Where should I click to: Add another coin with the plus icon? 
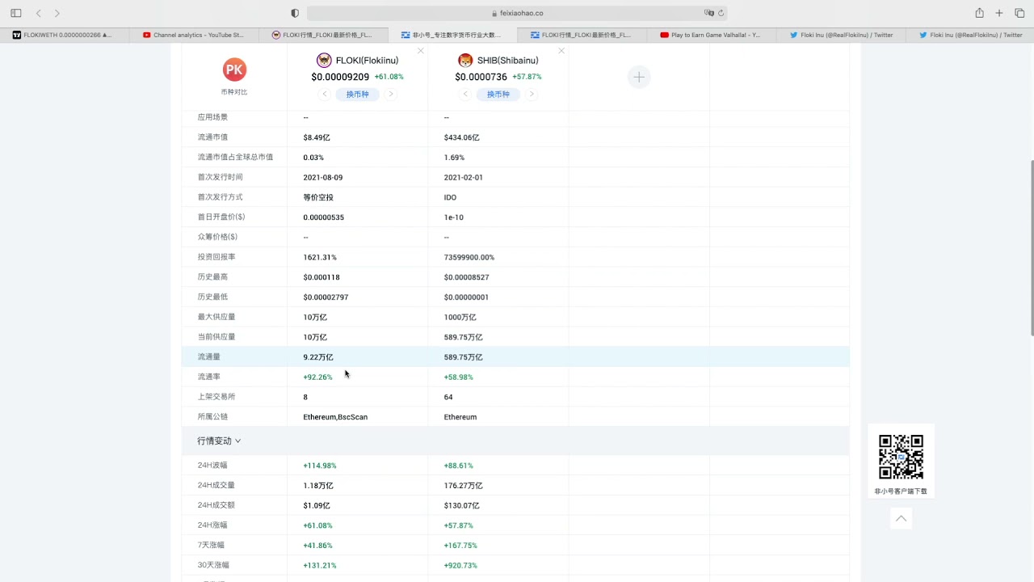pyautogui.click(x=639, y=77)
